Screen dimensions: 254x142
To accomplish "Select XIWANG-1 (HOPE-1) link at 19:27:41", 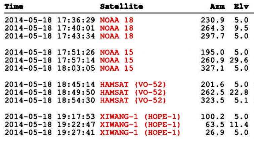I will click(x=140, y=133).
